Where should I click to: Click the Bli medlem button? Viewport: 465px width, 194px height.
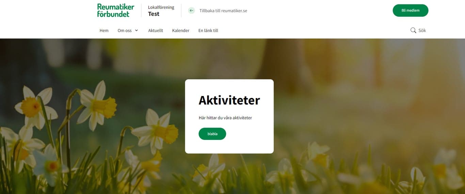point(411,11)
